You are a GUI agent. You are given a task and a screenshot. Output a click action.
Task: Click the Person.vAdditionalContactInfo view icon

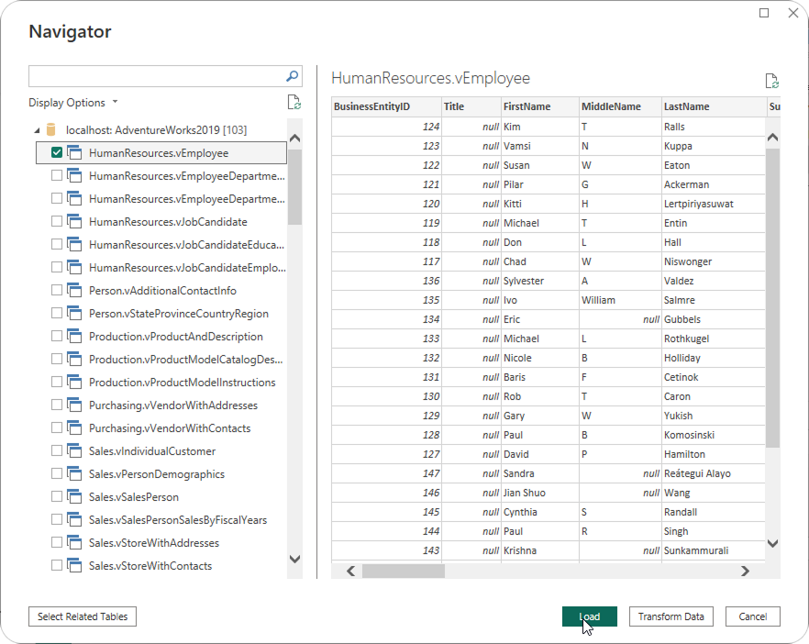tap(75, 291)
